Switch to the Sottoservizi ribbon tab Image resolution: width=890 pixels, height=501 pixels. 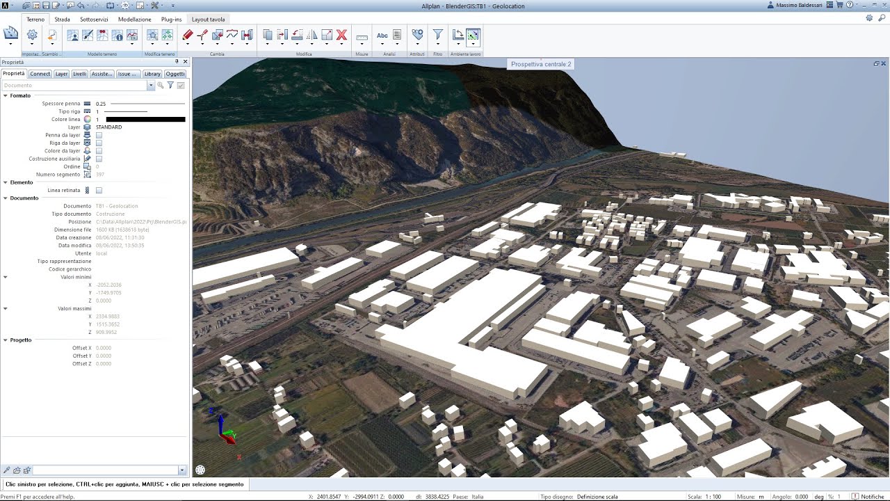pos(94,19)
